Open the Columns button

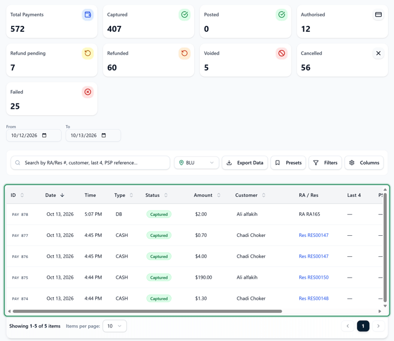(x=364, y=163)
